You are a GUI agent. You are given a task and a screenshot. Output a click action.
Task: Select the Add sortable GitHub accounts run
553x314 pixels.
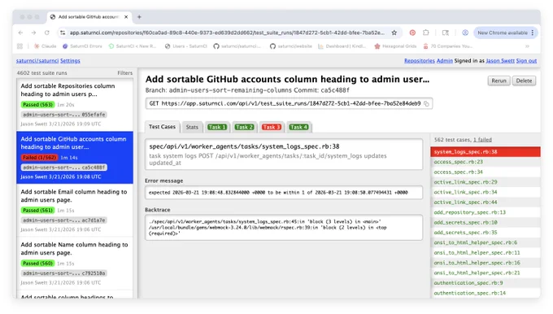click(x=75, y=157)
